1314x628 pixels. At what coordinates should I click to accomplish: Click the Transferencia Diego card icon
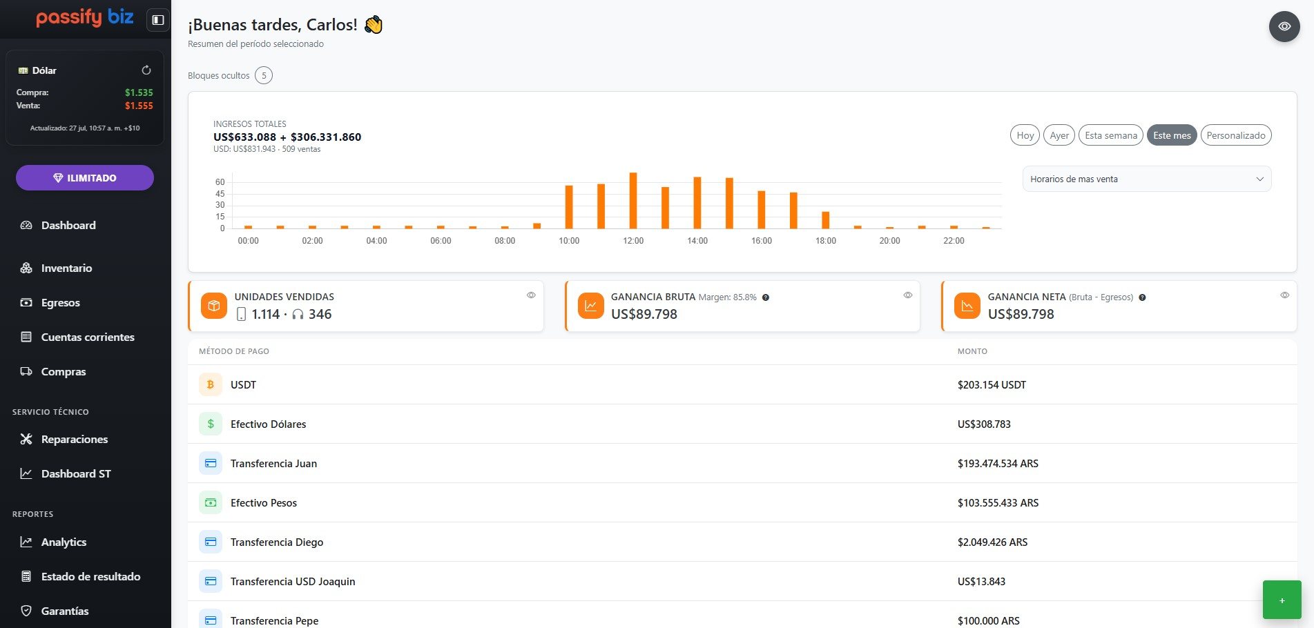click(x=211, y=542)
